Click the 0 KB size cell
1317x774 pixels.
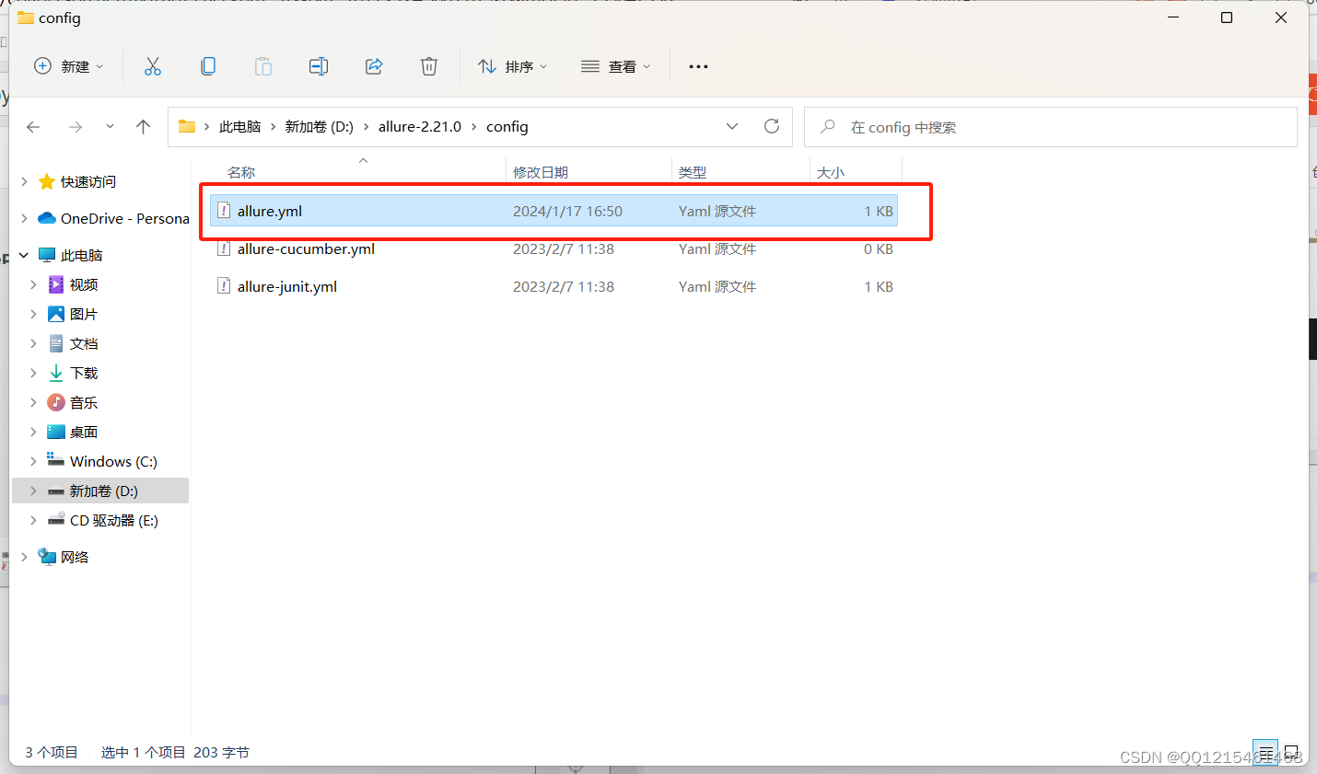pyautogui.click(x=879, y=248)
